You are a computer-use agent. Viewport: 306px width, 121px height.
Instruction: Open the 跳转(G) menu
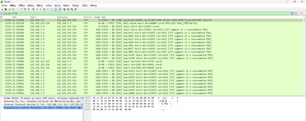(x=31, y=5)
